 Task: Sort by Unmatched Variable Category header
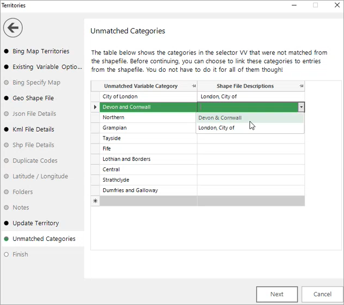141,86
